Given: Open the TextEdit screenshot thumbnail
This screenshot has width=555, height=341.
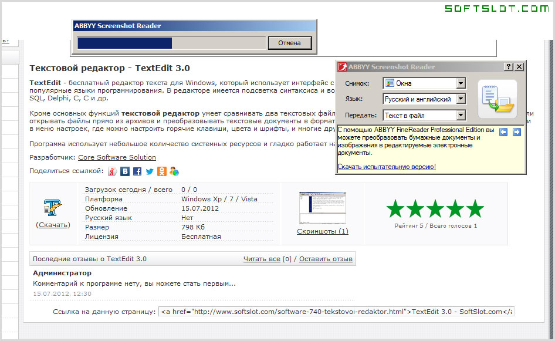Looking at the screenshot, I should [x=323, y=208].
